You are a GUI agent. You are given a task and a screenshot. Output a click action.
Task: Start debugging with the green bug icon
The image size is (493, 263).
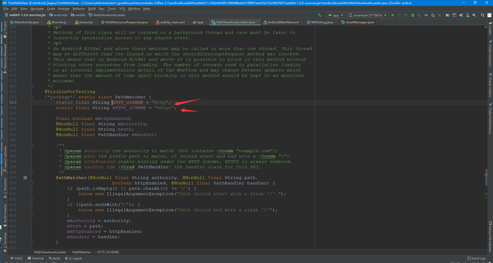point(413,15)
